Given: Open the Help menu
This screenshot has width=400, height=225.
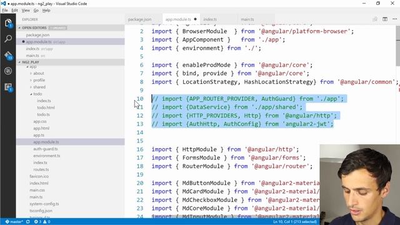Looking at the screenshot, I should tap(46, 11).
